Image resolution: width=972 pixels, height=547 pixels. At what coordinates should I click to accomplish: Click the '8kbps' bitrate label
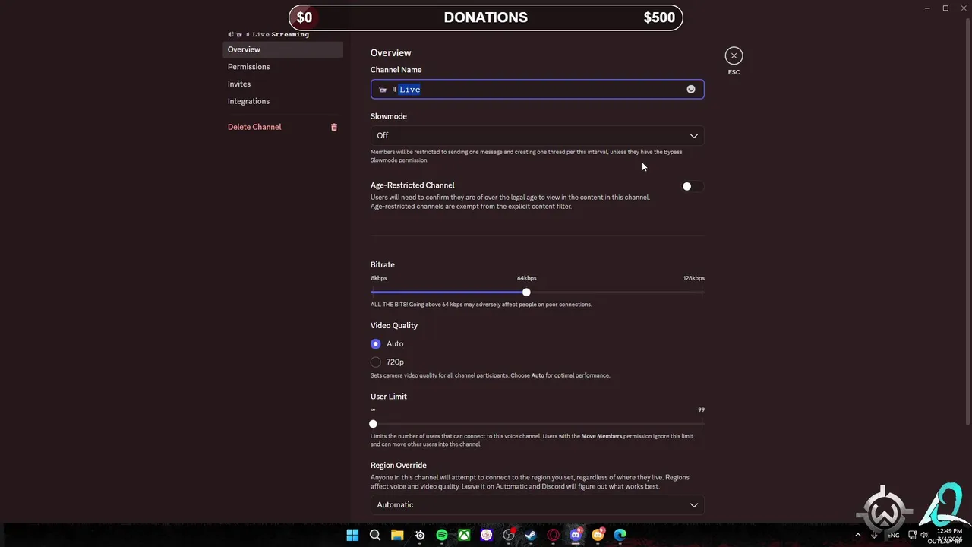click(378, 278)
